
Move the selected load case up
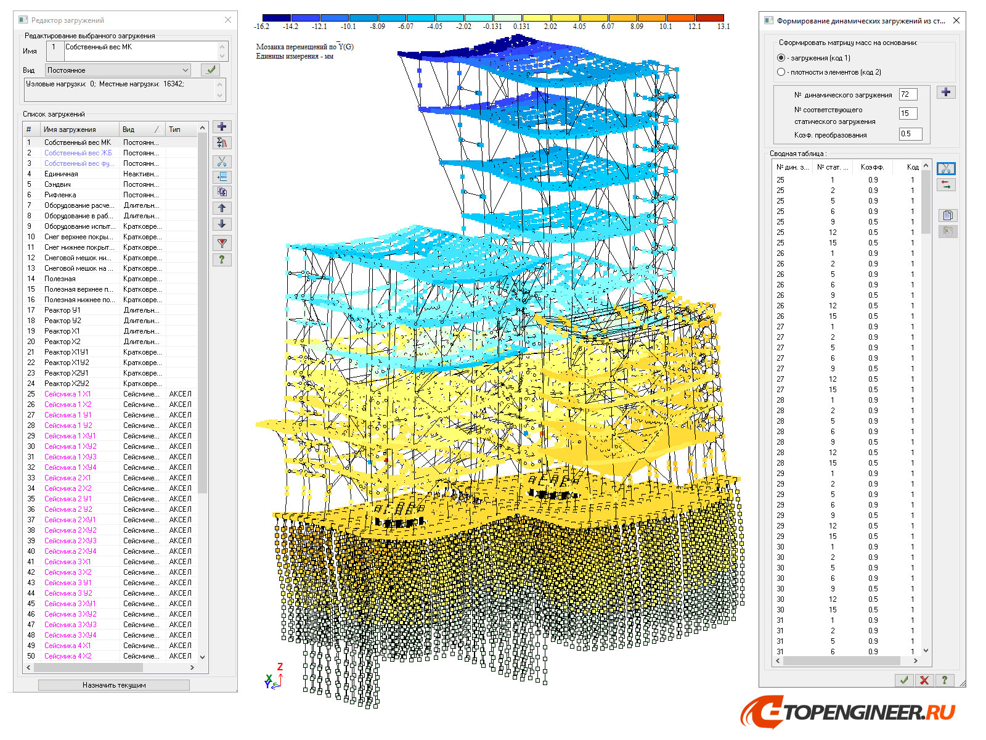[x=221, y=208]
